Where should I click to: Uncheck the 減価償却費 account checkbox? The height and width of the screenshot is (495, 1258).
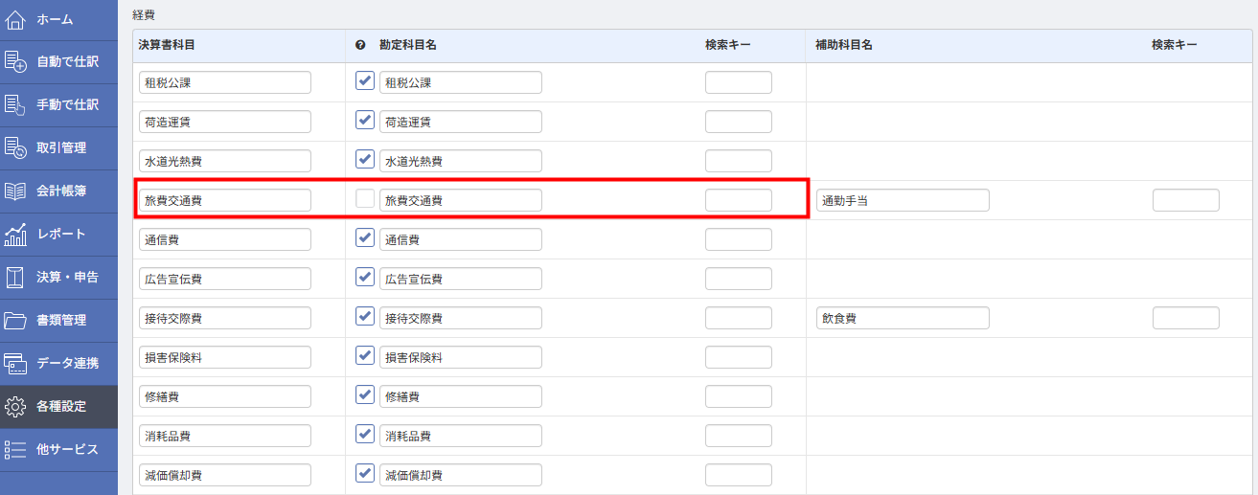[x=365, y=474]
